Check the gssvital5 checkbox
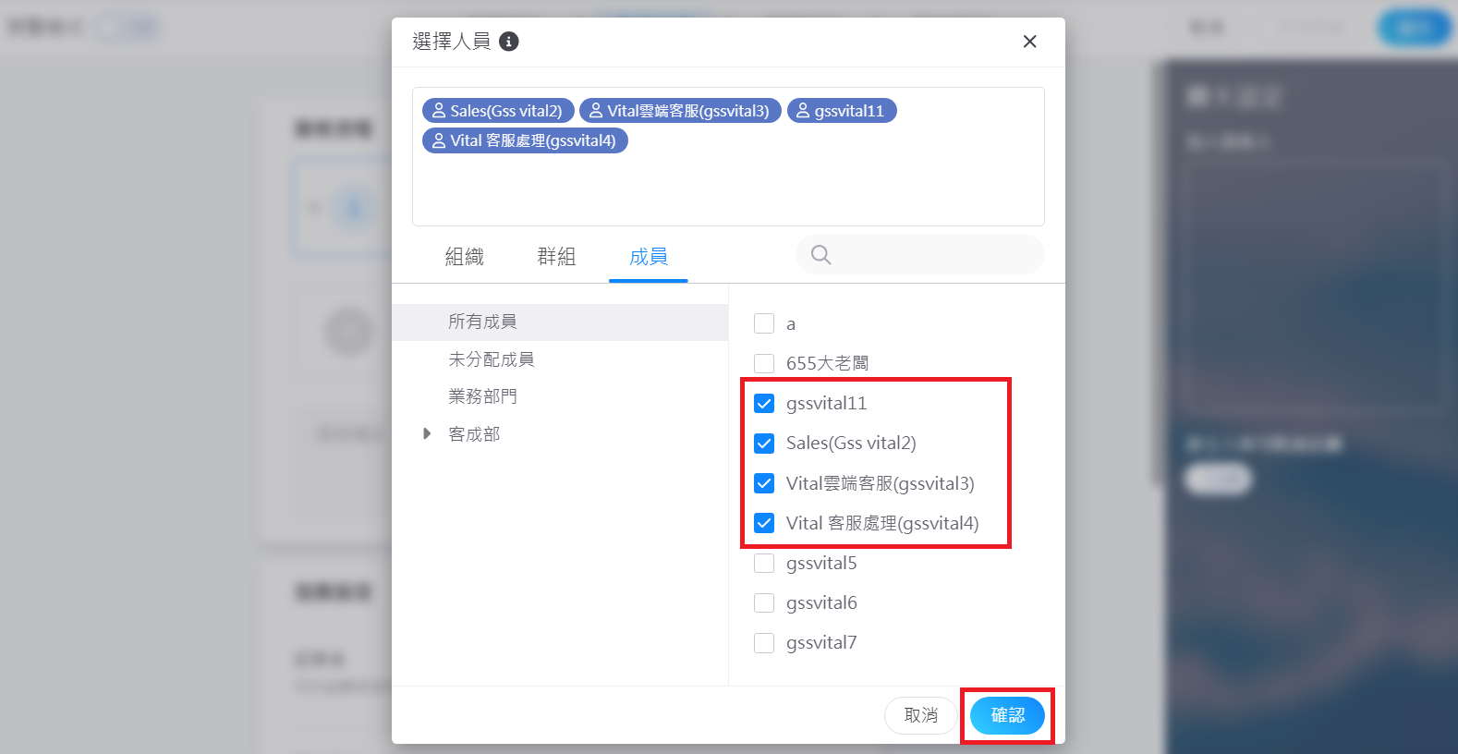The width and height of the screenshot is (1458, 754). 764,563
